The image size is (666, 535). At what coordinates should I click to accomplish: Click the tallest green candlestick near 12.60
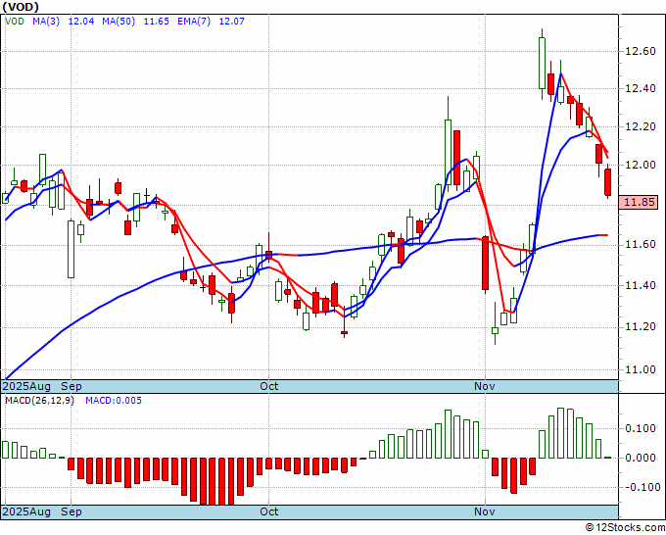click(542, 64)
